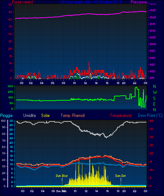Image resolution: width=164 pixels, height=196 pixels.
Task: Click the 25 value on red temperature axis
Action: pos(151,145)
